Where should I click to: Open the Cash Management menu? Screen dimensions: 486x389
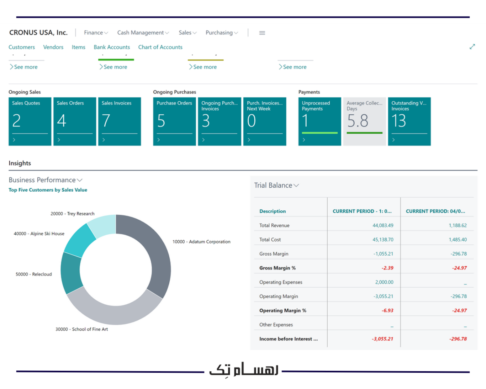click(x=143, y=32)
